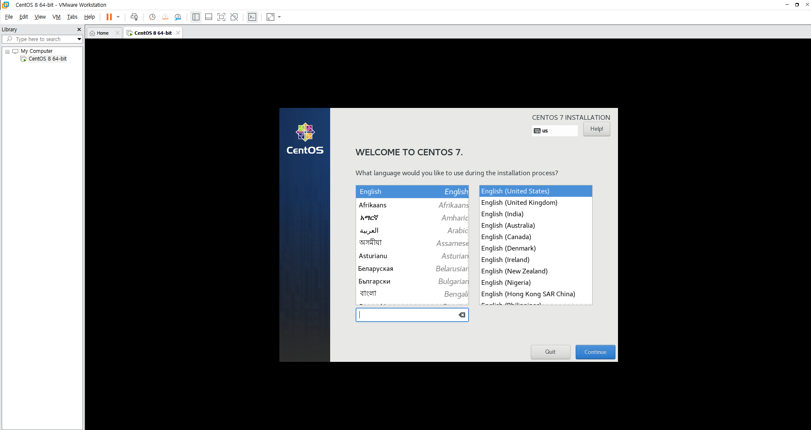Clear the language search field icon
The image size is (811, 430).
[x=462, y=315]
